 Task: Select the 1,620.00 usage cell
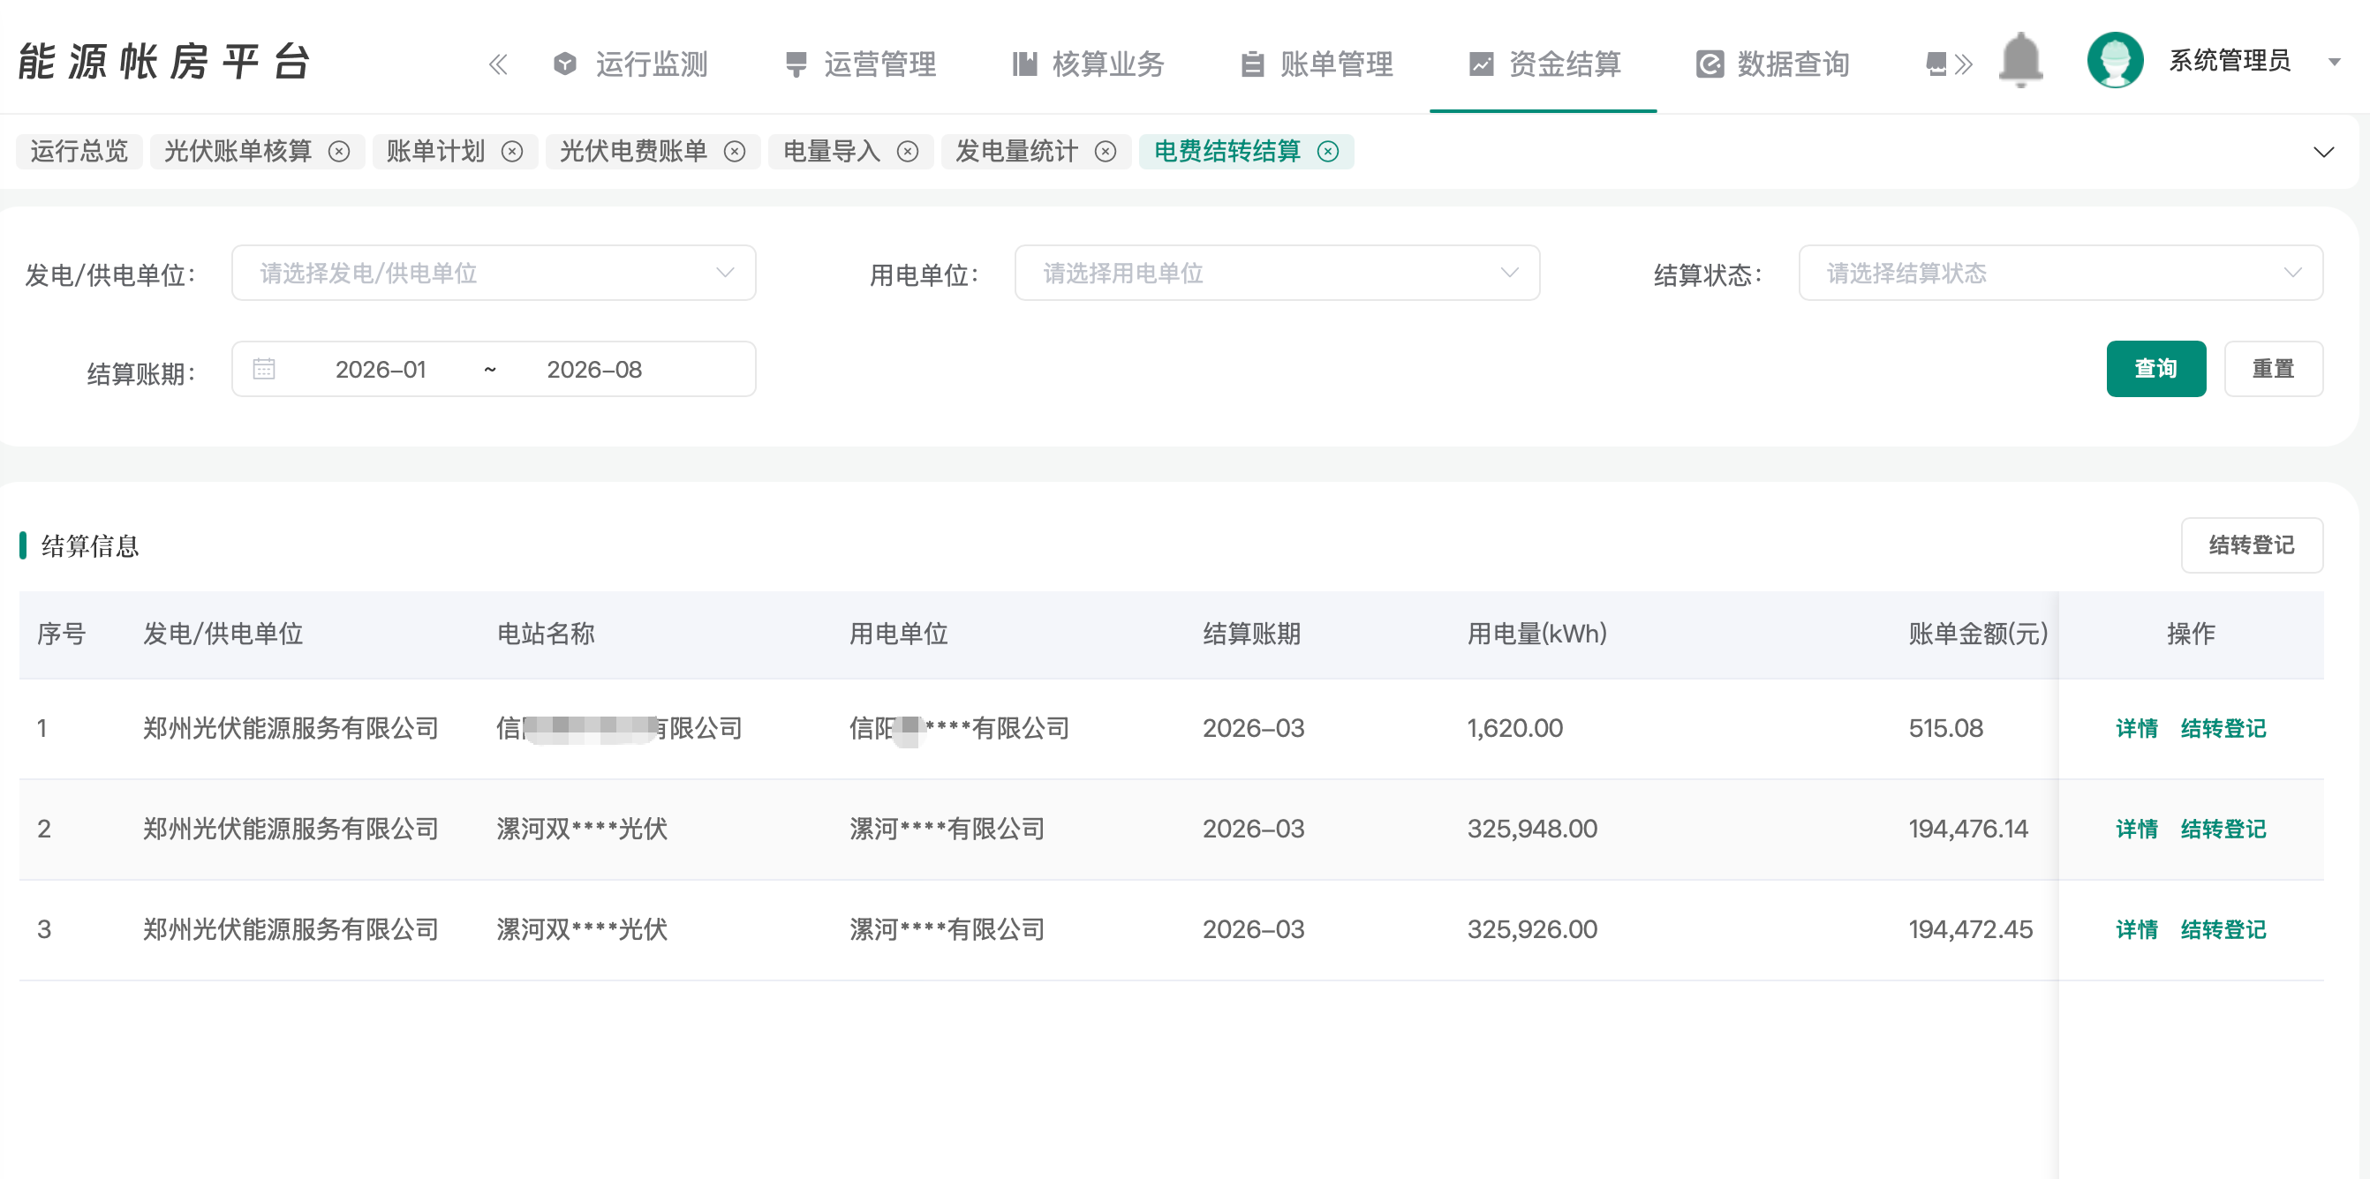coord(1514,728)
